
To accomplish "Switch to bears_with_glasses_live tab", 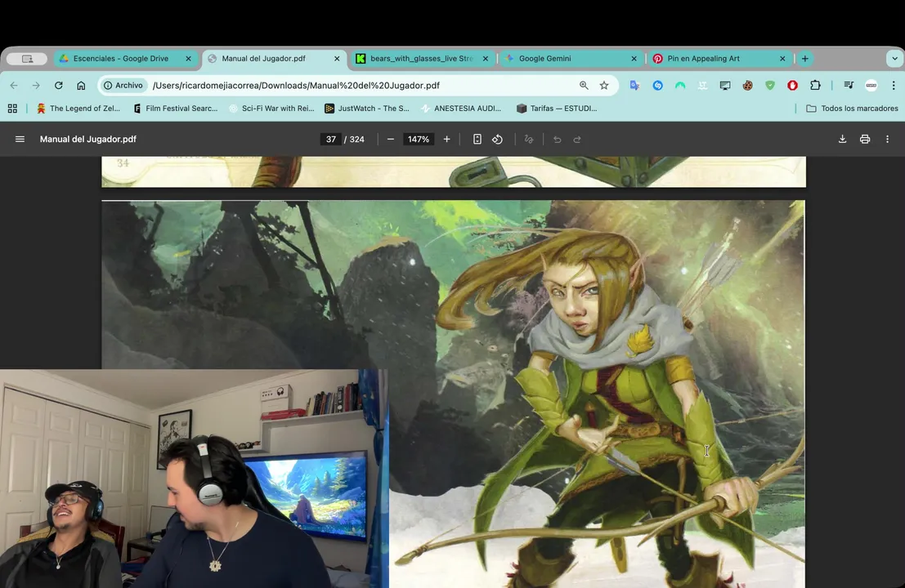I will tap(421, 59).
